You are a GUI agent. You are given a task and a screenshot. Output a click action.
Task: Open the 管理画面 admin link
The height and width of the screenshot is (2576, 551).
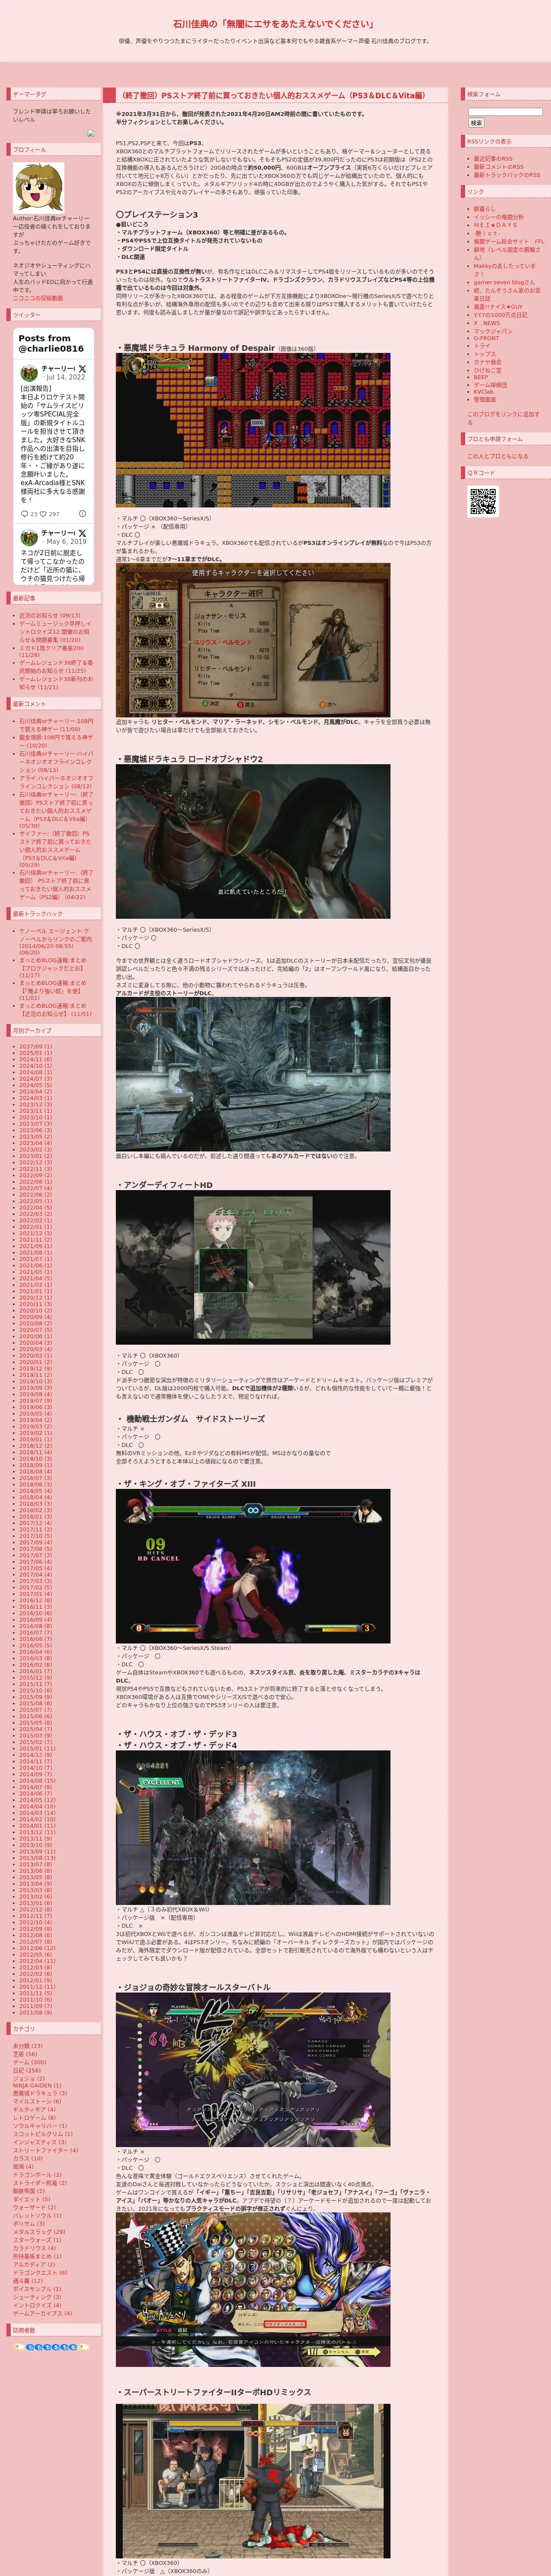(x=485, y=400)
